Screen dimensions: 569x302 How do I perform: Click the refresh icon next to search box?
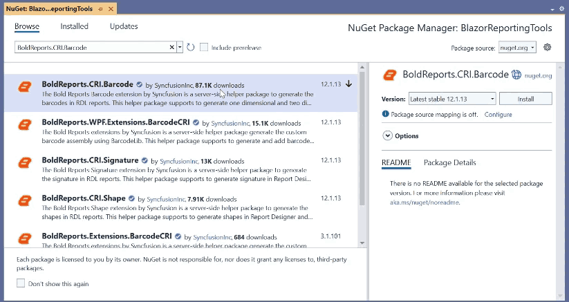(191, 47)
